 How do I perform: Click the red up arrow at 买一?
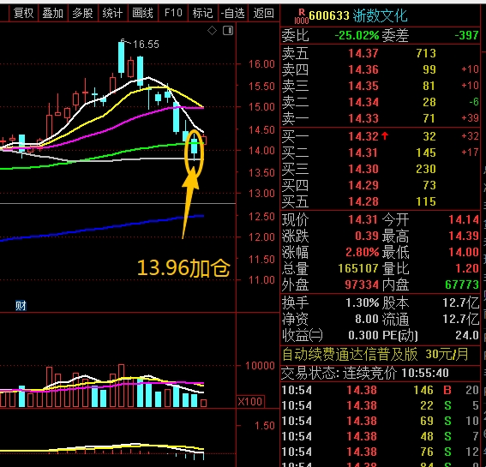[x=385, y=136]
